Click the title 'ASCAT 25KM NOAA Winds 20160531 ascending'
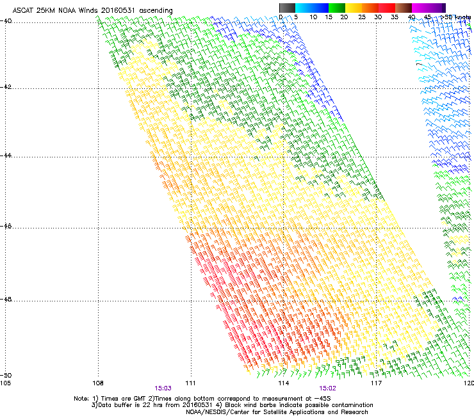This screenshot has height=416, width=474. [x=92, y=10]
